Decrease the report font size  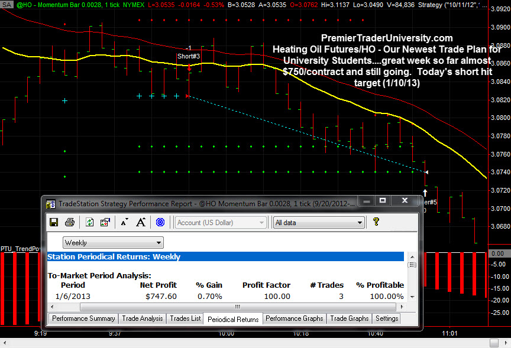tap(124, 222)
